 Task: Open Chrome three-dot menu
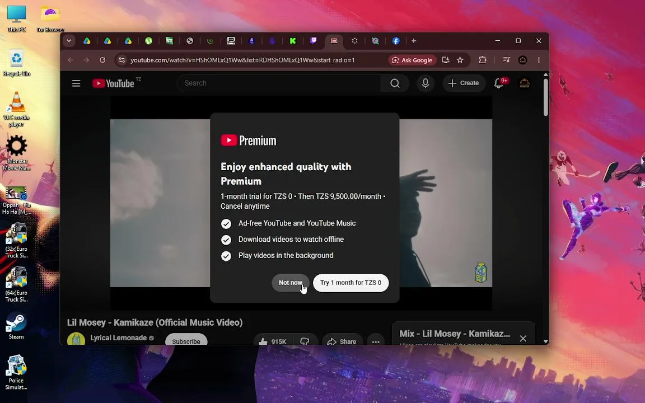tap(539, 60)
